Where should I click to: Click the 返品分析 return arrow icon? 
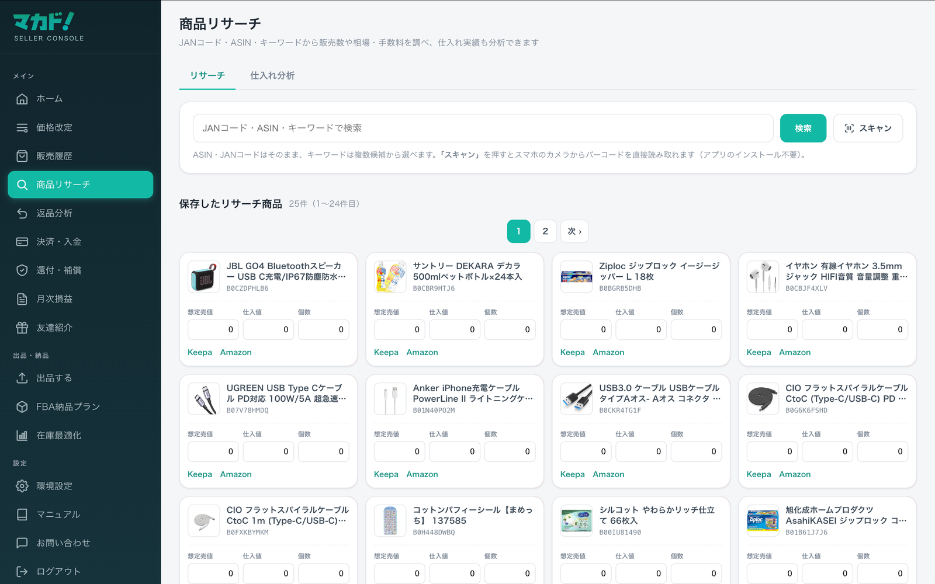[x=22, y=213]
